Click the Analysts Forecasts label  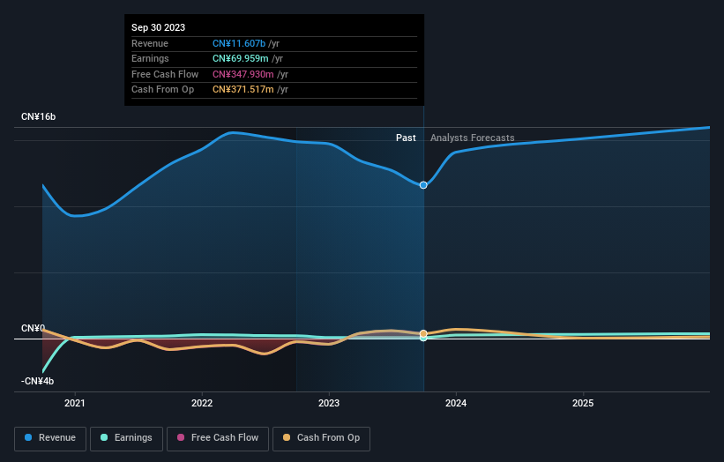point(473,138)
